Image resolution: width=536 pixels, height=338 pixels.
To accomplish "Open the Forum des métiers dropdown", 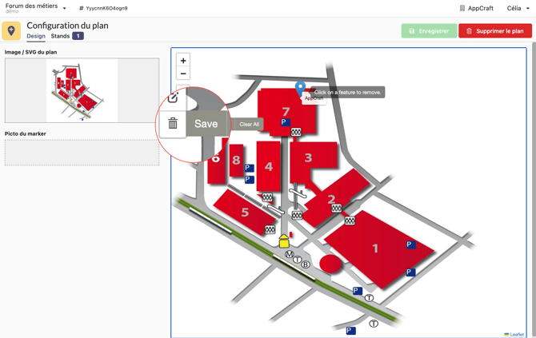I will [x=36, y=8].
